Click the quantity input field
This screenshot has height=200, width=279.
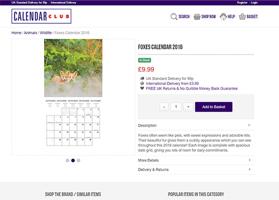coord(176,107)
